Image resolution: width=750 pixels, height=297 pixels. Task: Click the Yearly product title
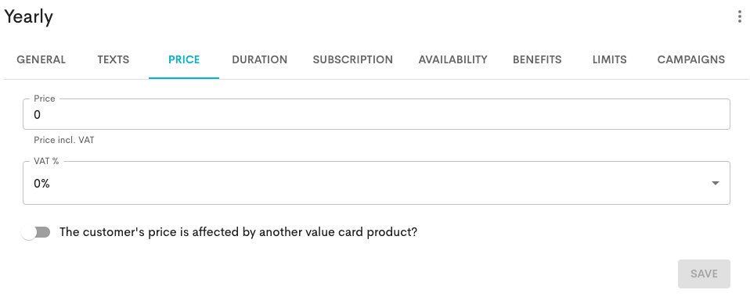click(x=29, y=16)
